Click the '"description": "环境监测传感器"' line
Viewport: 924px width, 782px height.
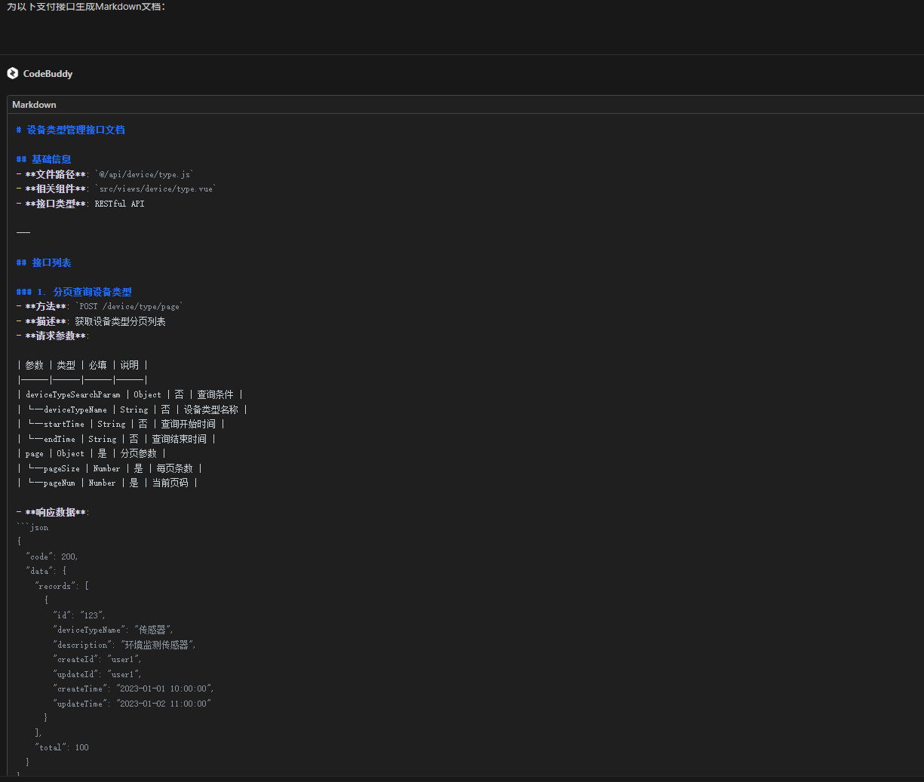tap(125, 645)
